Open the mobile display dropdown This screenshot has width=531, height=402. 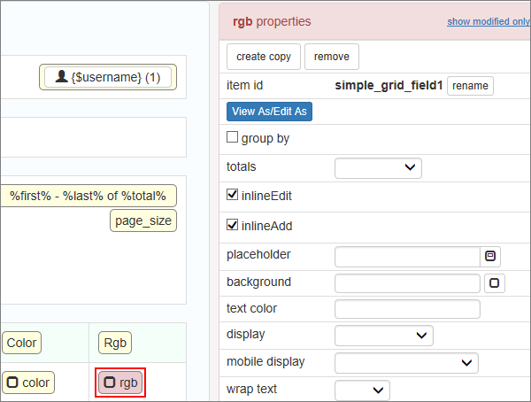tap(406, 362)
